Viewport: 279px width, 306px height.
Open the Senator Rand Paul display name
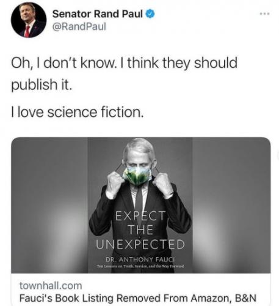(x=98, y=14)
